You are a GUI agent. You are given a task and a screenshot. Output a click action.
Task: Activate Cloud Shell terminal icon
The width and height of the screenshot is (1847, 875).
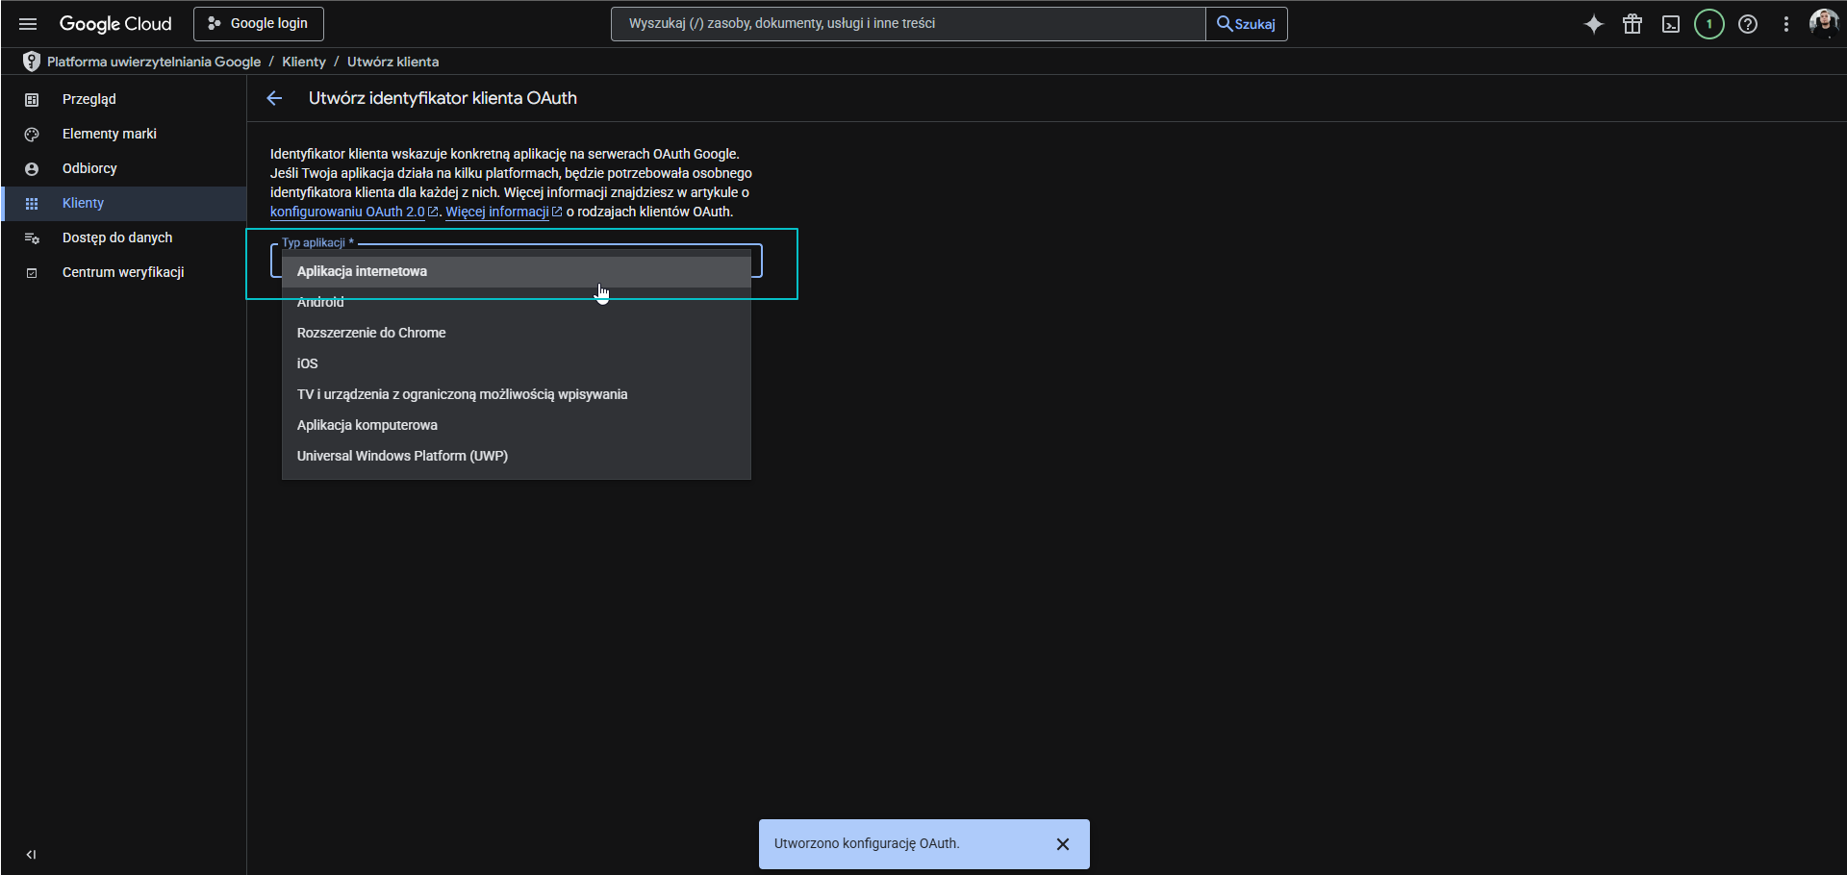pyautogui.click(x=1671, y=24)
